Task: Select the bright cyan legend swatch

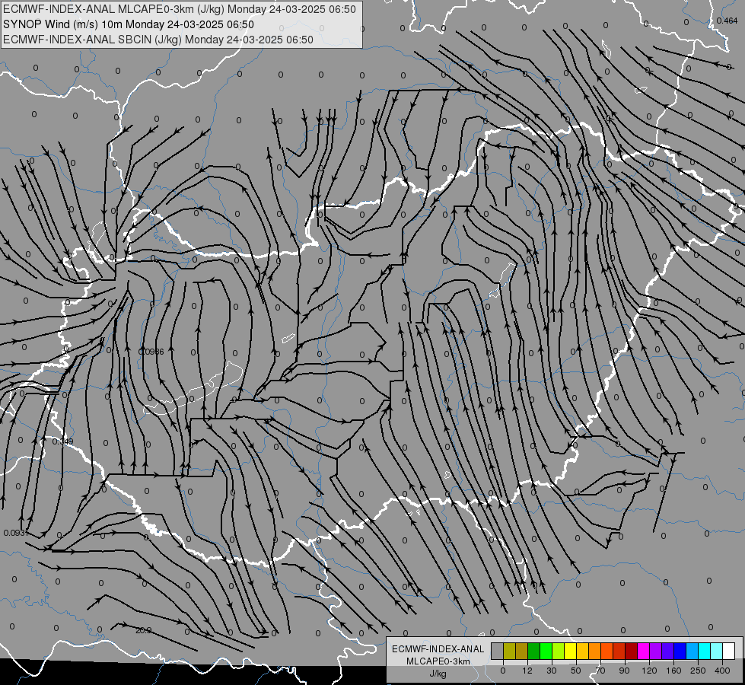Action: tap(705, 651)
